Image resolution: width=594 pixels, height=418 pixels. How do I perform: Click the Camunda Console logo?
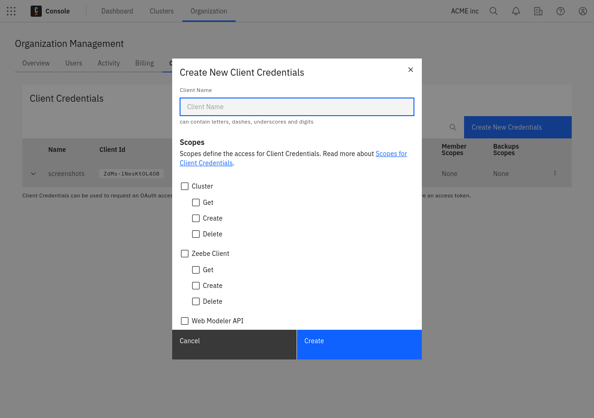click(x=36, y=11)
